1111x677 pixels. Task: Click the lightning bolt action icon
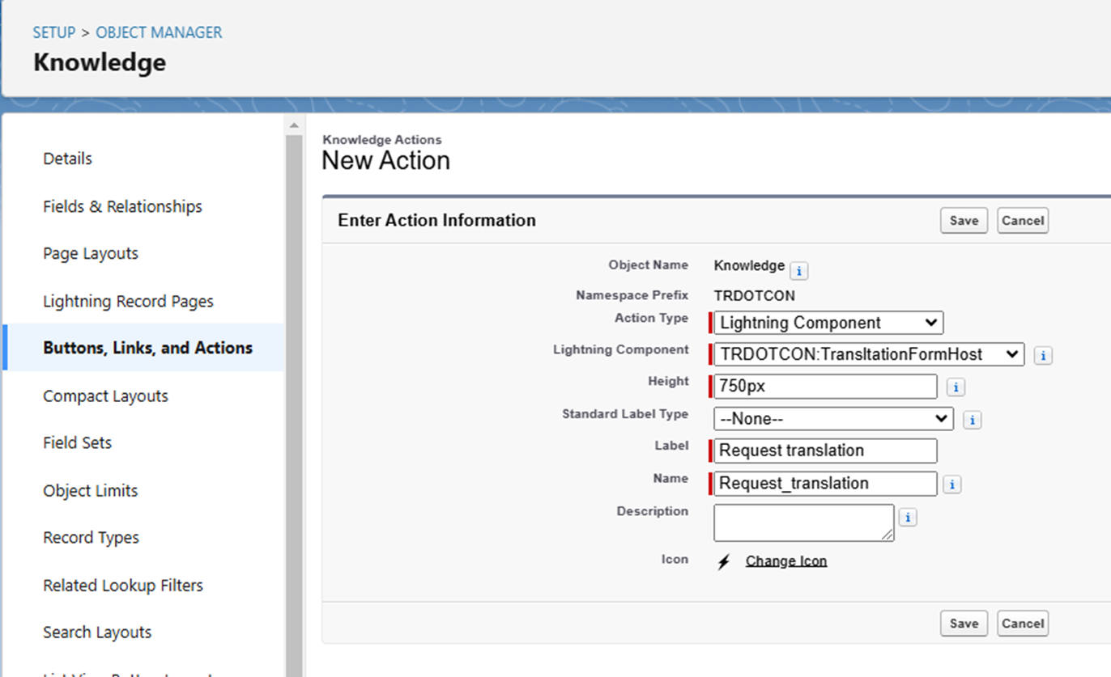(724, 561)
